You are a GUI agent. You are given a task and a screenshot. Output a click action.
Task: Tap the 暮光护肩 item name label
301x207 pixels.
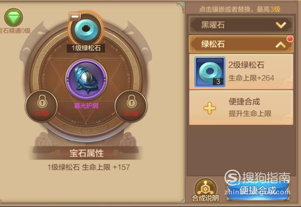(86, 106)
